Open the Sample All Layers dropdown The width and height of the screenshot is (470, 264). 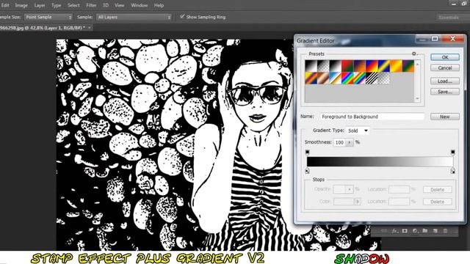tap(134, 17)
